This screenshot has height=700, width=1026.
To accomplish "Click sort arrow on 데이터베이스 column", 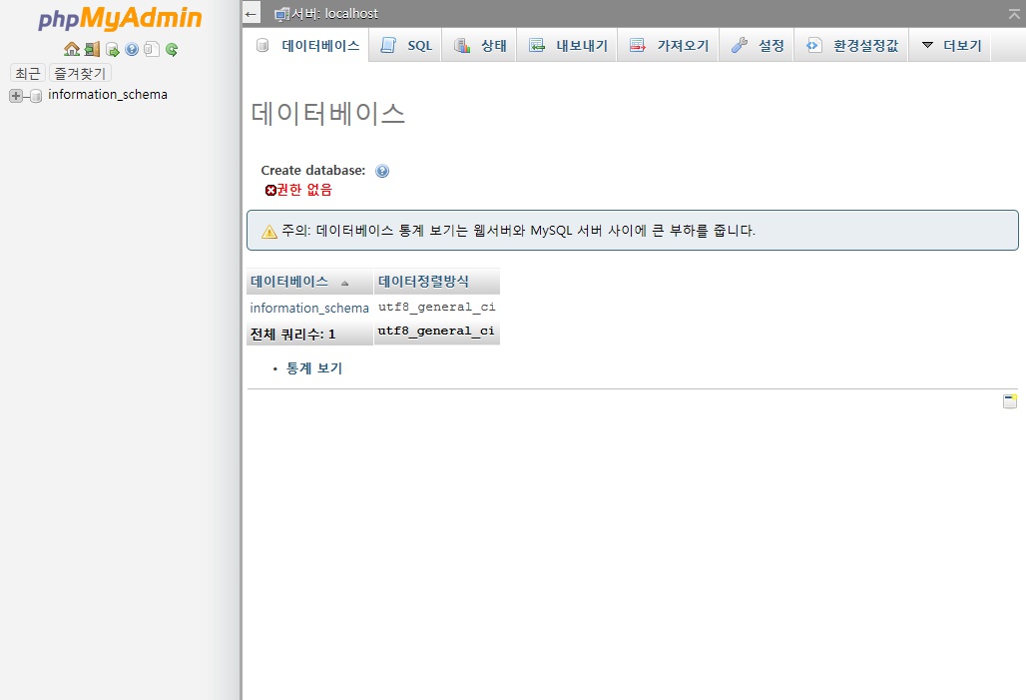I will click(x=345, y=284).
